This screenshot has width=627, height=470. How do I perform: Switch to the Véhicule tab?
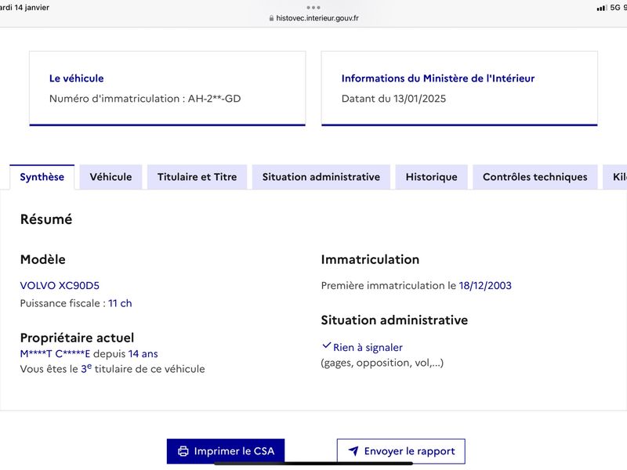pos(111,177)
